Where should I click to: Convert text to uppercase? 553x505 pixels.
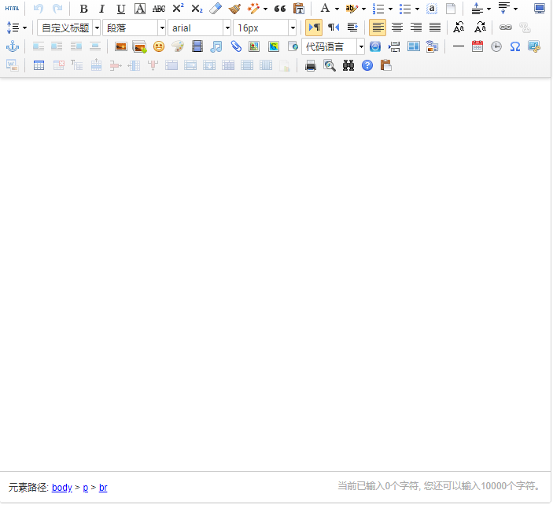pyautogui.click(x=459, y=28)
